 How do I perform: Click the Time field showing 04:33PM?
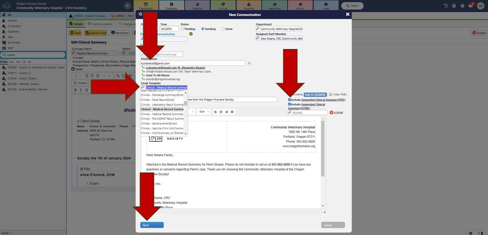pos(169,29)
